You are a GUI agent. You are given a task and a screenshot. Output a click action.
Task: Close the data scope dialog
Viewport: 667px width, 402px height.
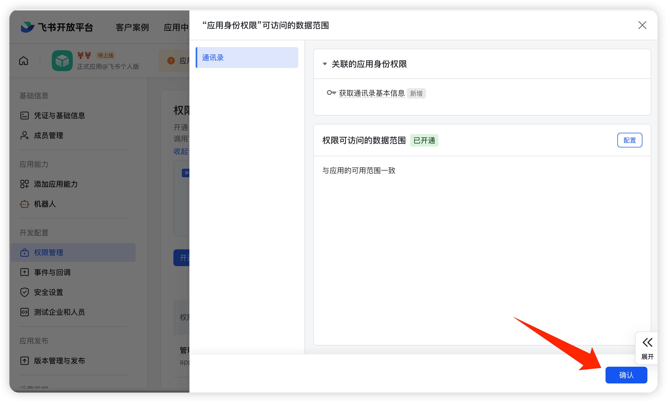pyautogui.click(x=642, y=25)
